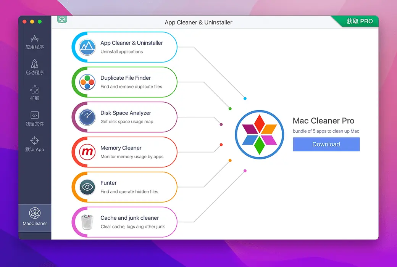
Task: Open the Memory Cleaner card title
Action: coord(121,148)
